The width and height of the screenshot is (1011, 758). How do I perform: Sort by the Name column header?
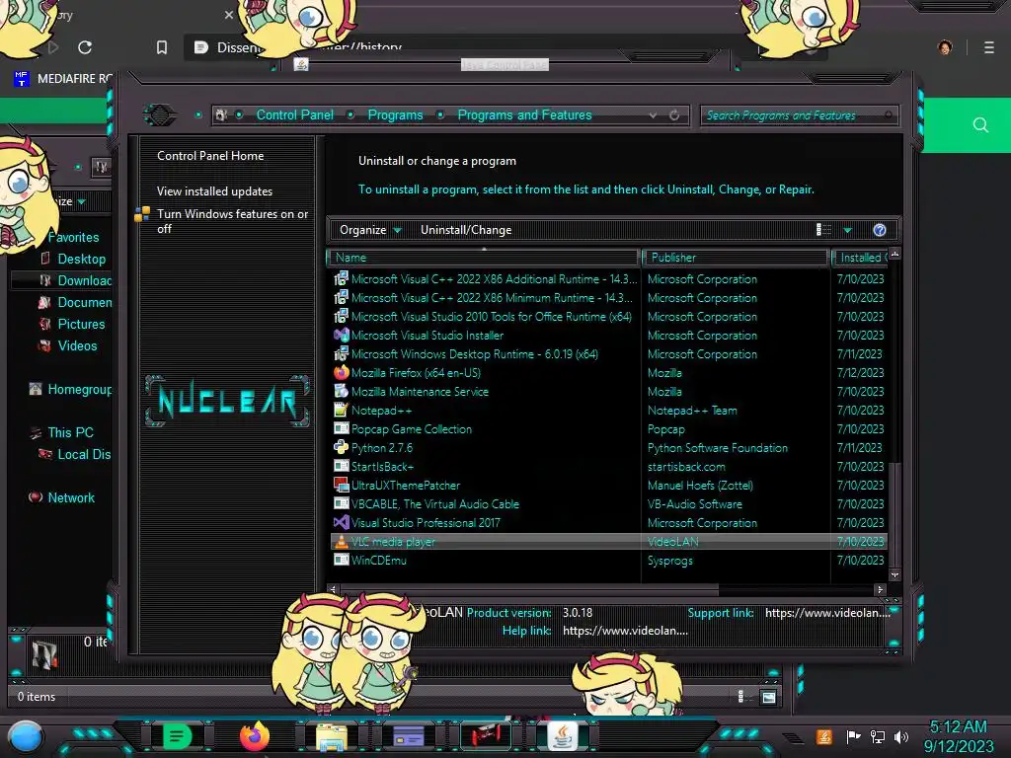[x=484, y=258]
